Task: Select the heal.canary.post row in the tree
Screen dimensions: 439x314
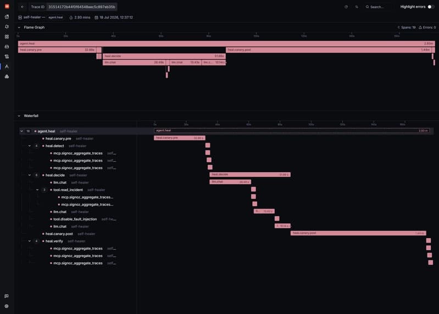Action: (x=78, y=234)
